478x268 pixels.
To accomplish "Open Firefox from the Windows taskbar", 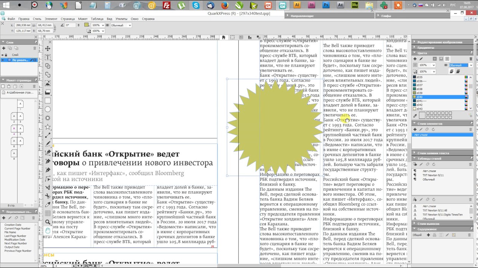I will click(225, 5).
